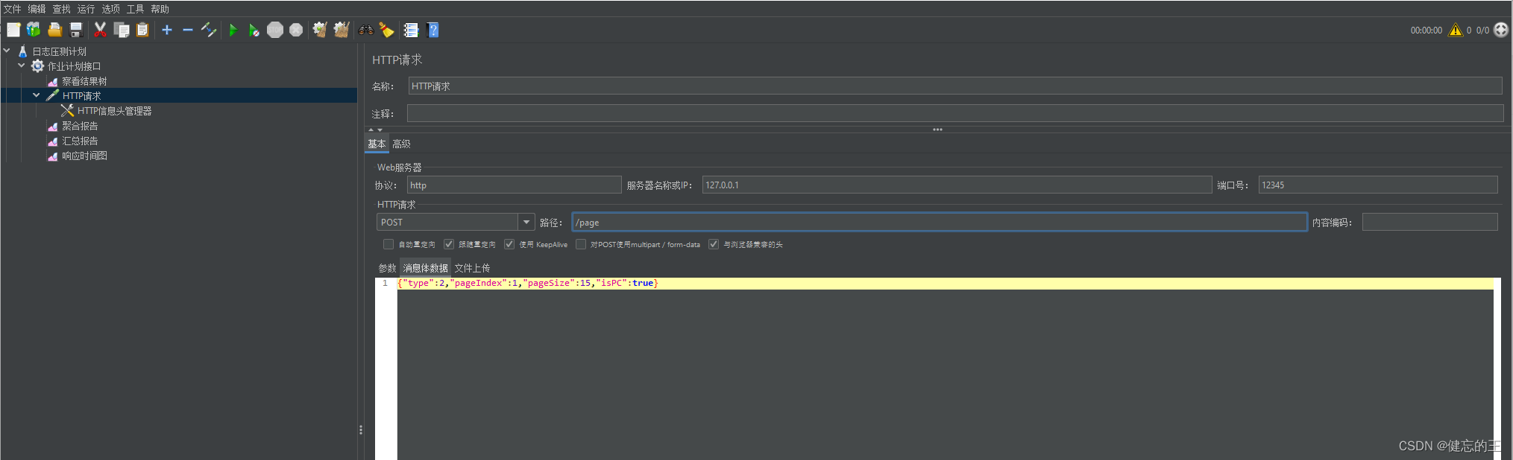1513x460 pixels.
Task: Click the Copy icon in toolbar
Action: click(122, 30)
